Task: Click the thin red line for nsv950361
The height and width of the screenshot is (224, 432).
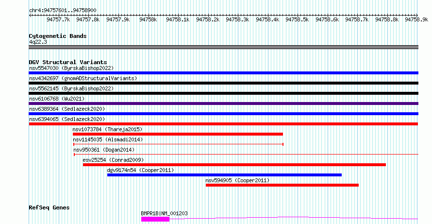Action: (246, 155)
